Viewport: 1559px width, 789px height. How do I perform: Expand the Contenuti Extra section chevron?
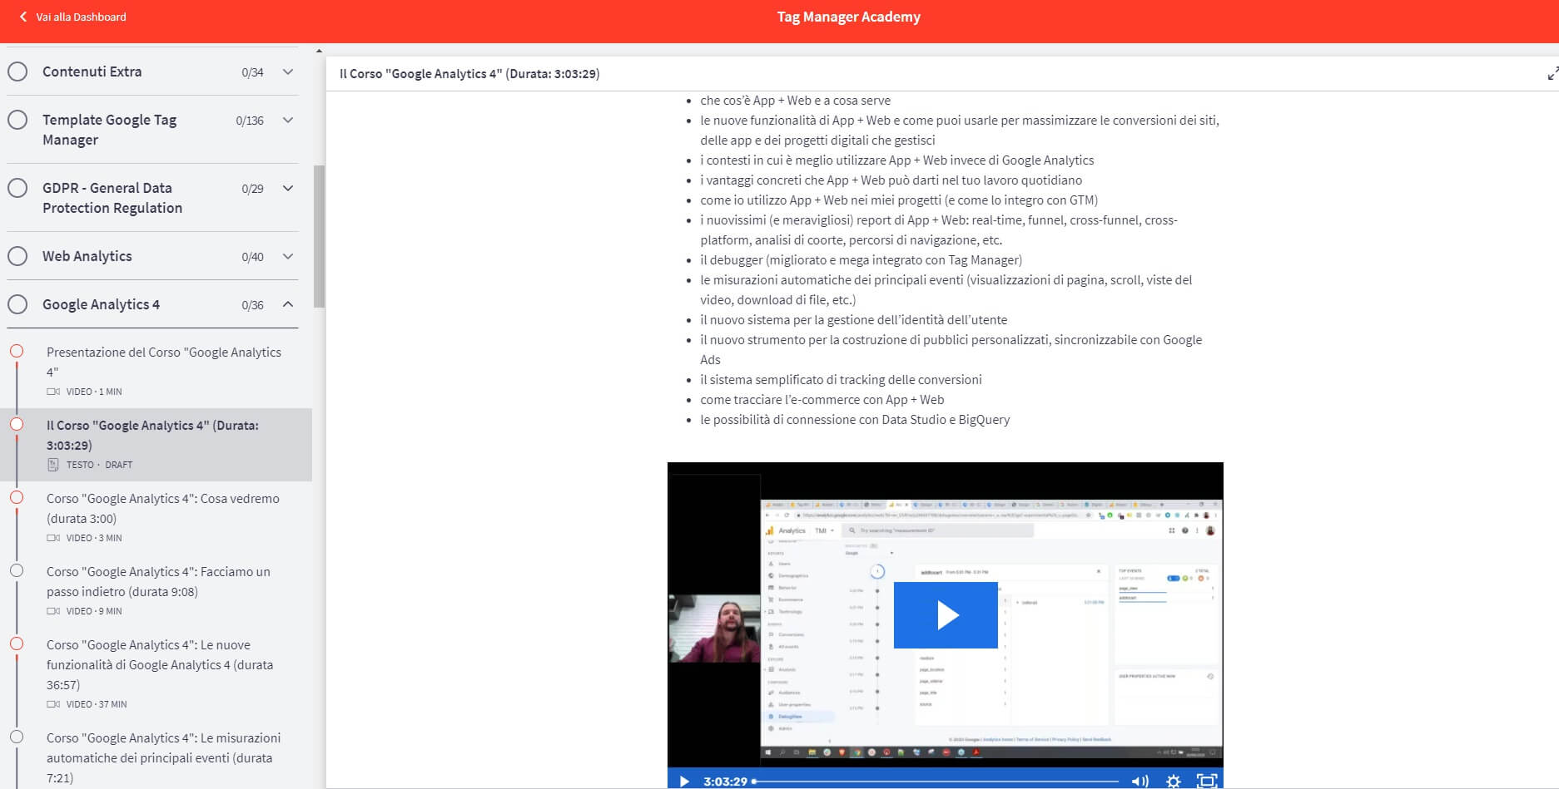tap(288, 72)
